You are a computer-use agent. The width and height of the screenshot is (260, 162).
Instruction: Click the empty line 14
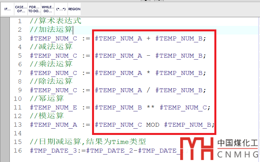tap(133, 133)
